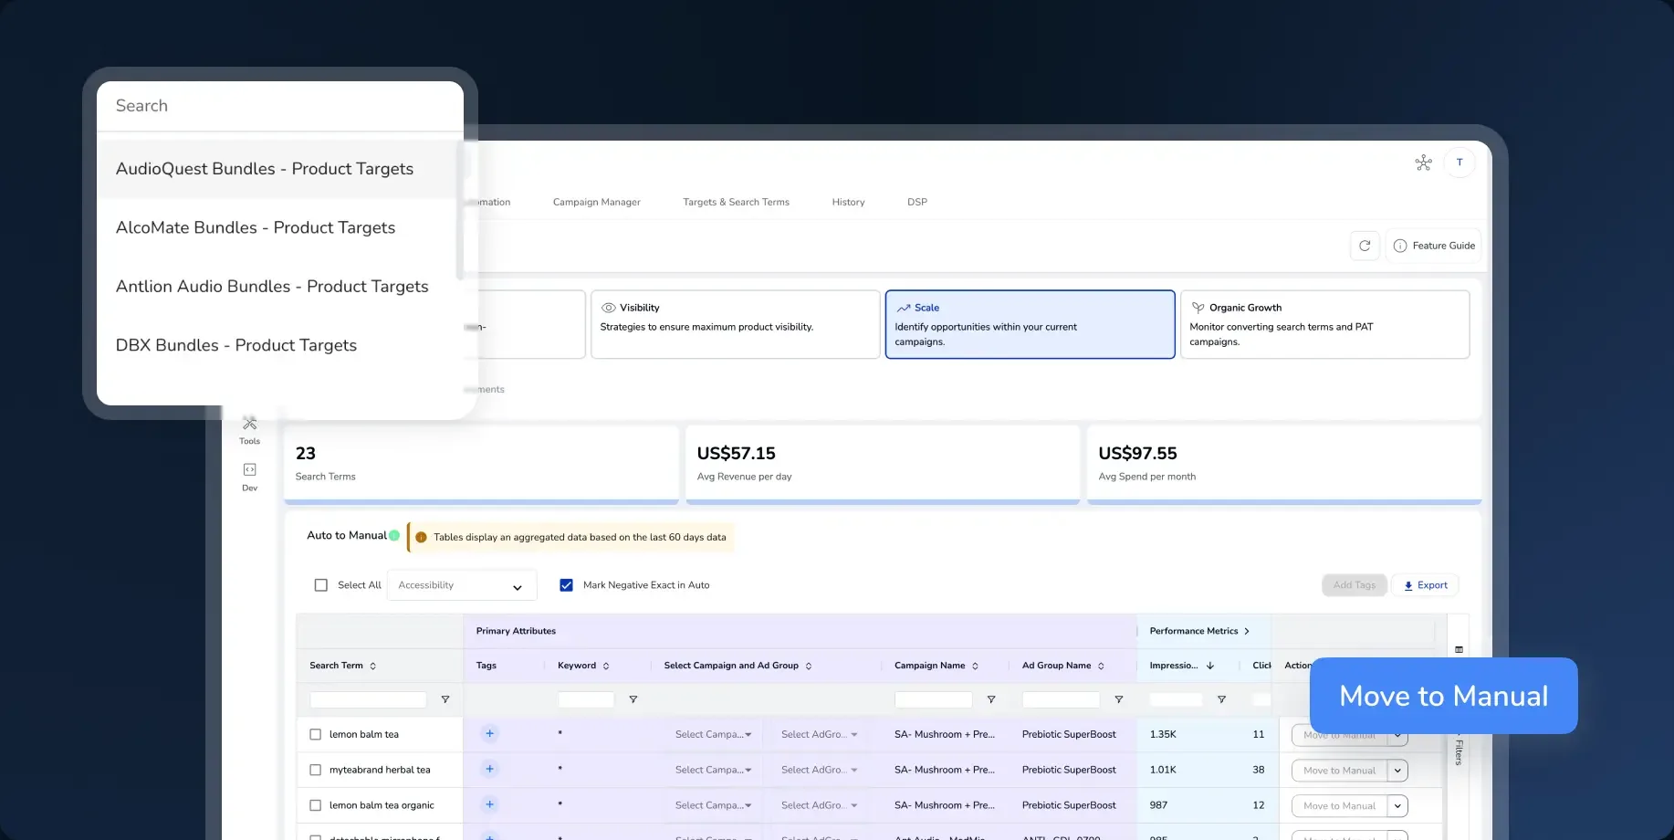
Task: Open Dev in the left sidebar
Action: pos(249,477)
